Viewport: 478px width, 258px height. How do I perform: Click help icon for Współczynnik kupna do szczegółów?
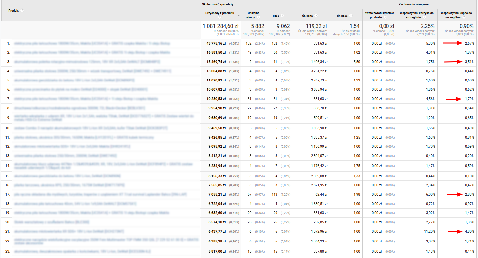coord(464,17)
